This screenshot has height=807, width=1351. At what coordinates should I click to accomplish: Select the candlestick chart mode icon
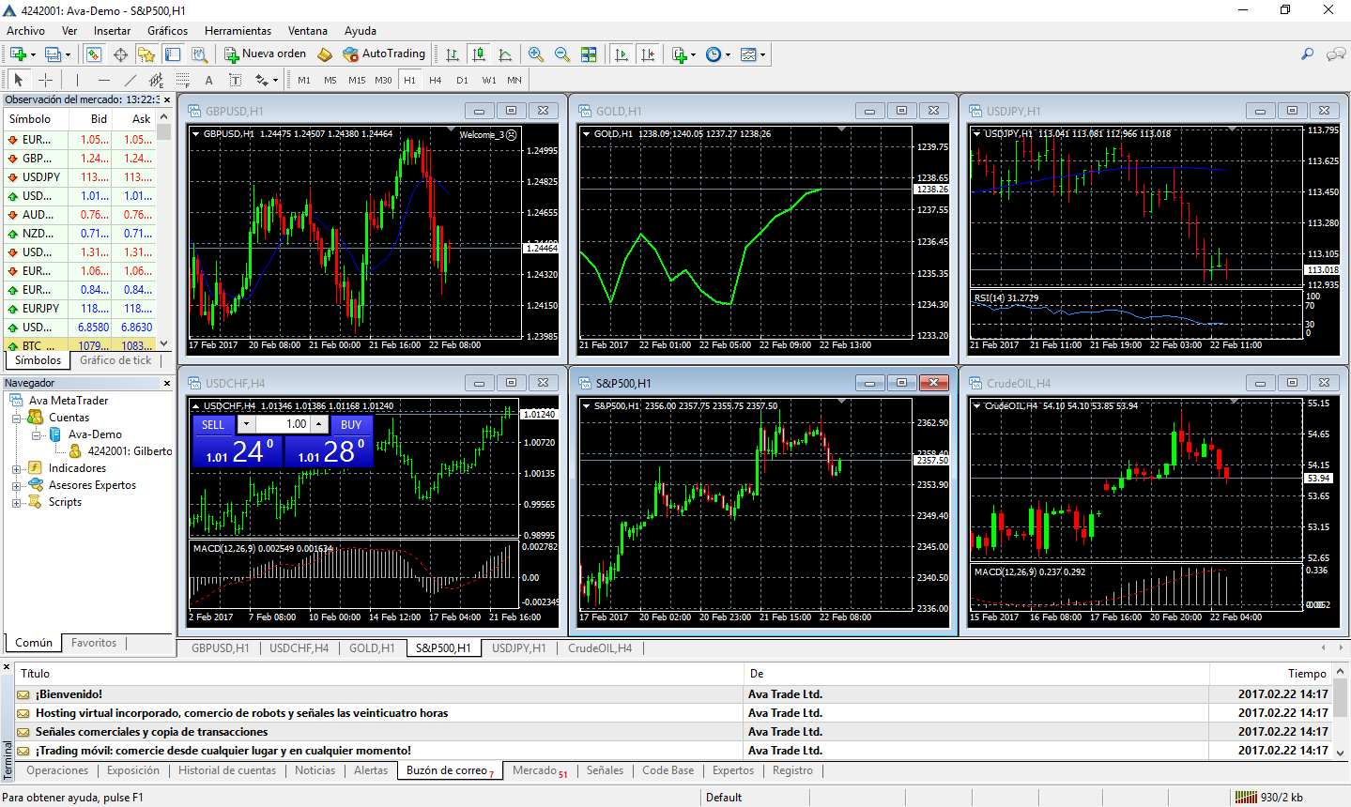(x=480, y=53)
